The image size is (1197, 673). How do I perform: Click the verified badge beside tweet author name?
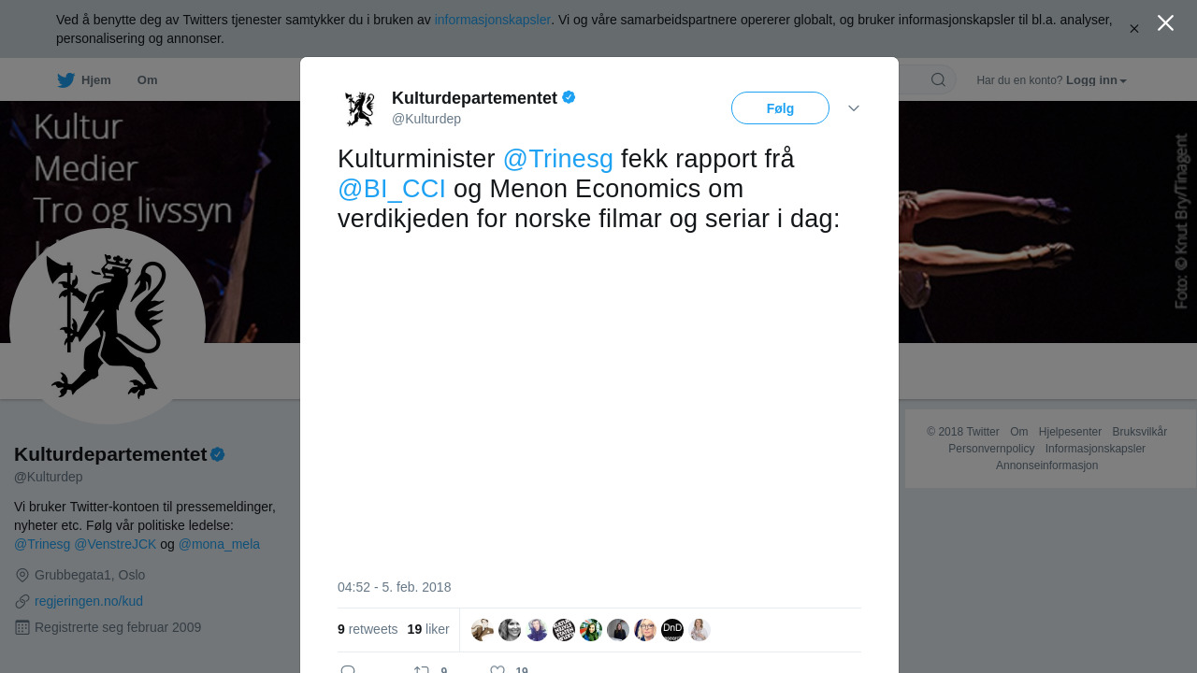click(569, 97)
